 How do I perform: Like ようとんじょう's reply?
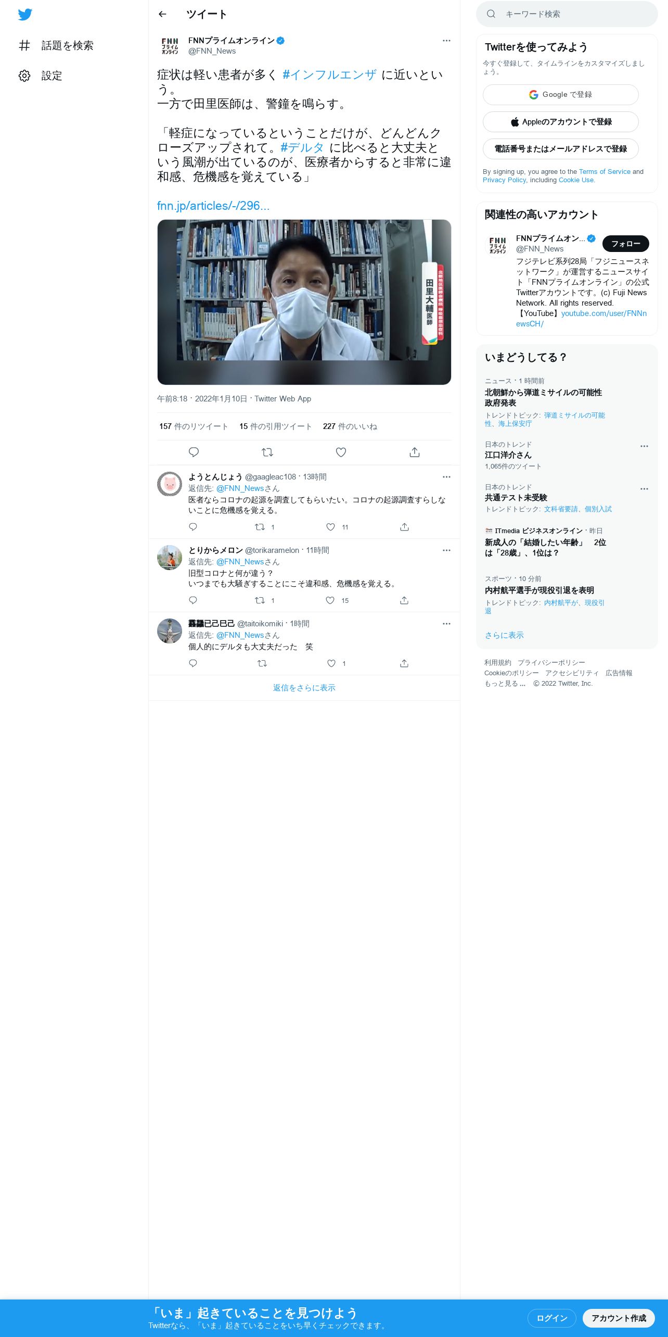click(330, 527)
